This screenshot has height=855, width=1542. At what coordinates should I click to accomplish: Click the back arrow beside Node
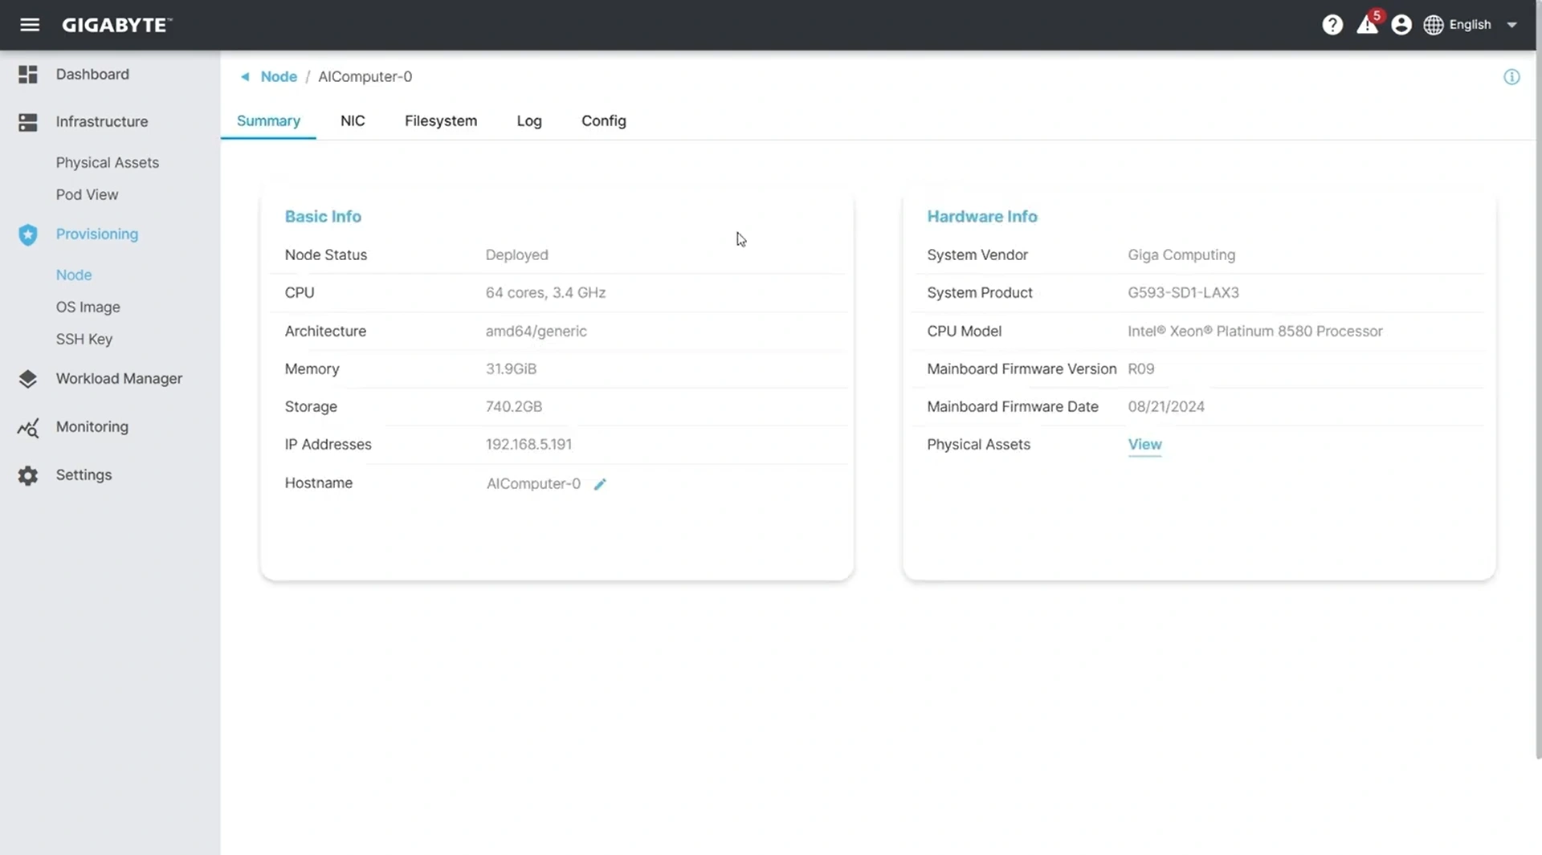pos(245,77)
